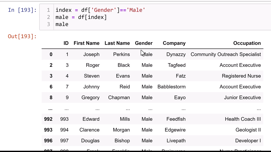Click the 'Registered Nurse' occupation cell
Image resolution: width=271 pixels, height=152 pixels.
[x=241, y=76]
